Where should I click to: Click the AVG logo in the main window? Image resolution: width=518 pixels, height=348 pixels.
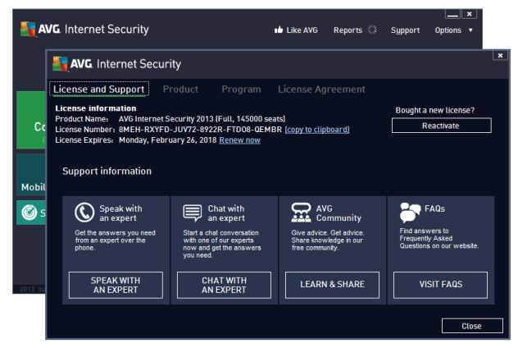tap(39, 30)
